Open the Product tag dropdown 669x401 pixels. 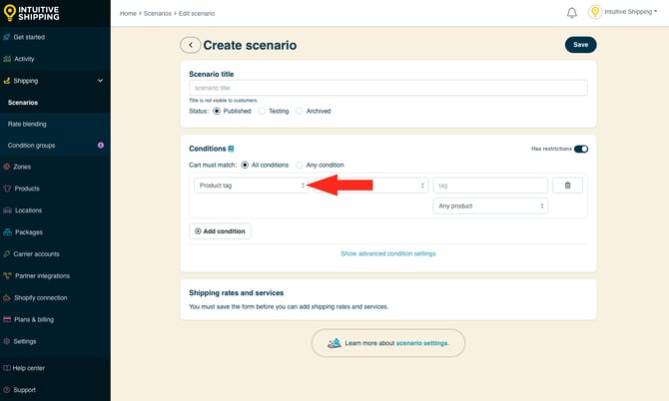click(251, 185)
